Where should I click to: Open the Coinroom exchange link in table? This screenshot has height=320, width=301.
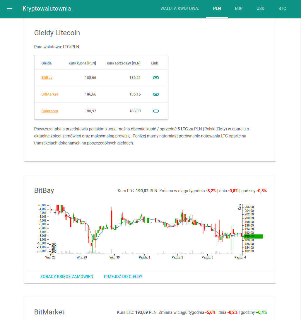click(49, 111)
